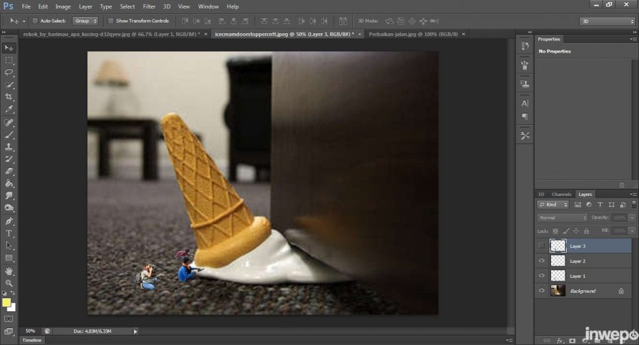Switch to the Channels tab
The width and height of the screenshot is (639, 345).
(562, 194)
